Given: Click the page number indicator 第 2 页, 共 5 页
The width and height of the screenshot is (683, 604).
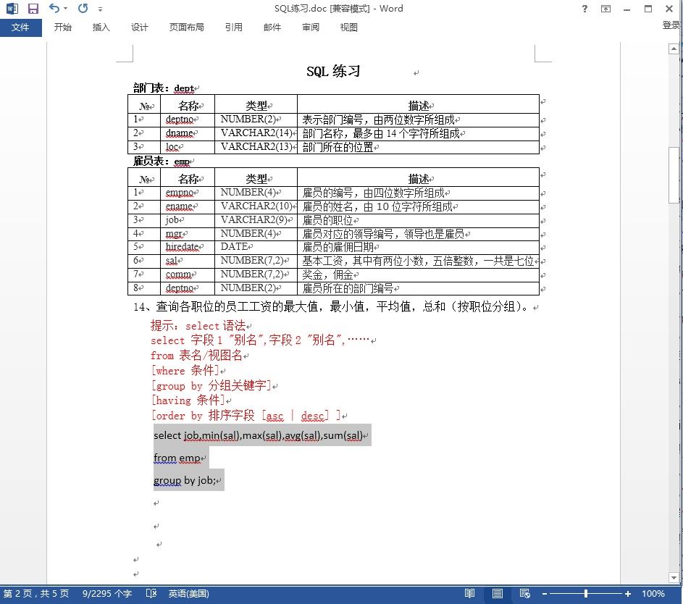Looking at the screenshot, I should 36,594.
